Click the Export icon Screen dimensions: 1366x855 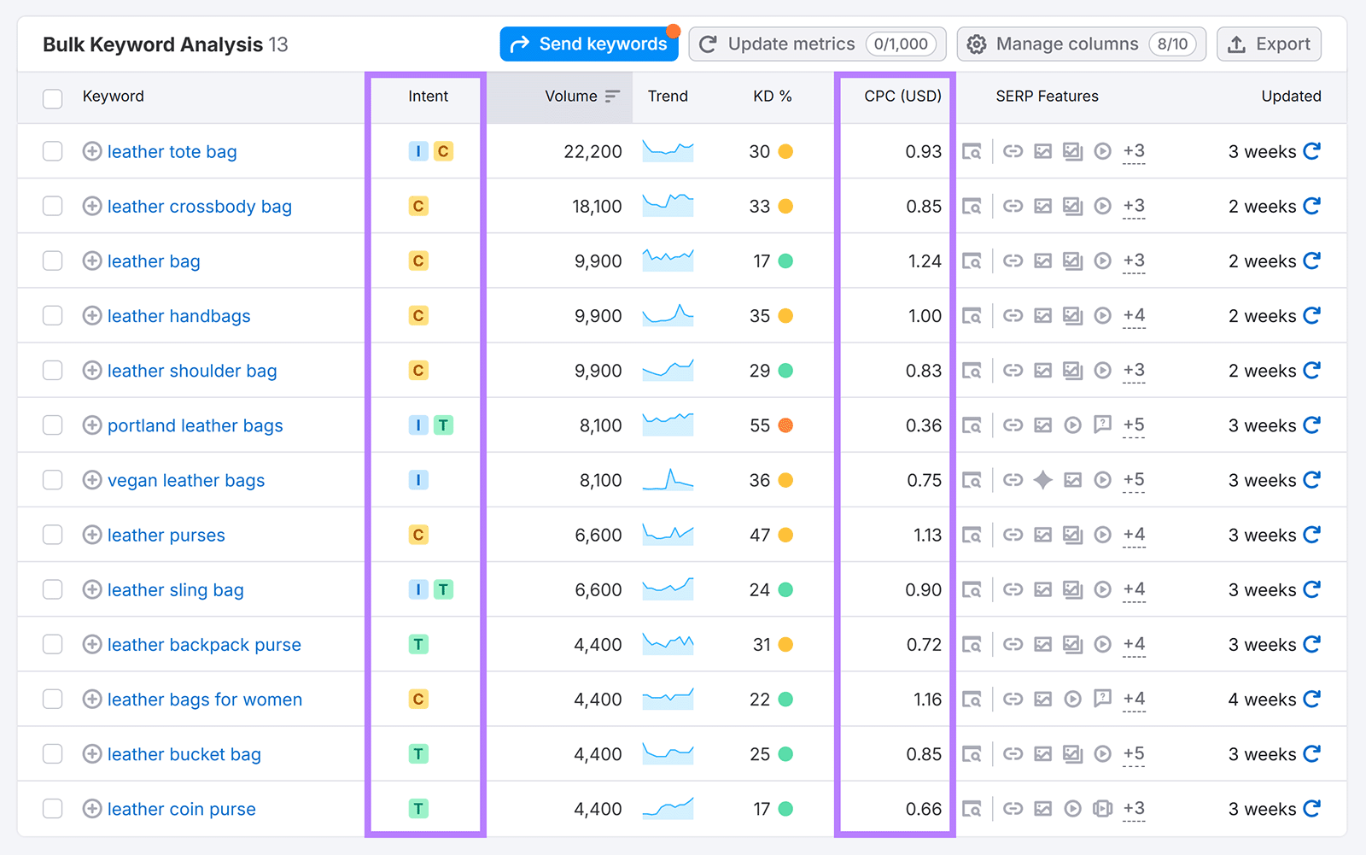1237,44
